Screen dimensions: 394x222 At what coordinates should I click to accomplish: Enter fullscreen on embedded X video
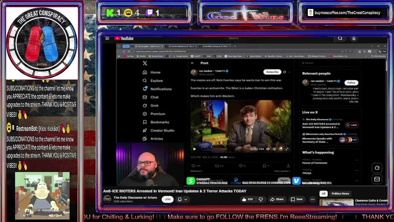click(287, 149)
